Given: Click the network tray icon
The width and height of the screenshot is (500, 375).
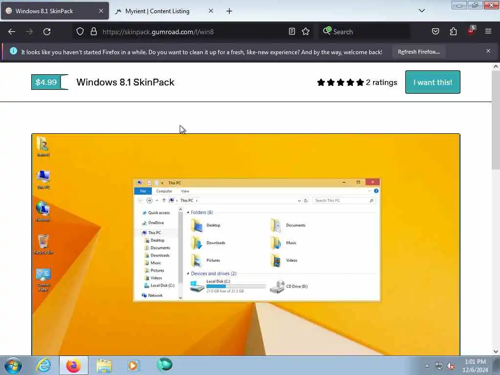Looking at the screenshot, I should click(439, 366).
